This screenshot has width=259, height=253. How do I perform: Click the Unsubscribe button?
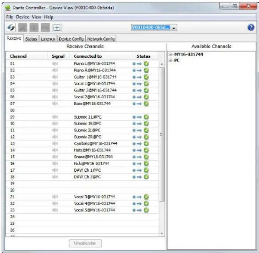pos(85,243)
